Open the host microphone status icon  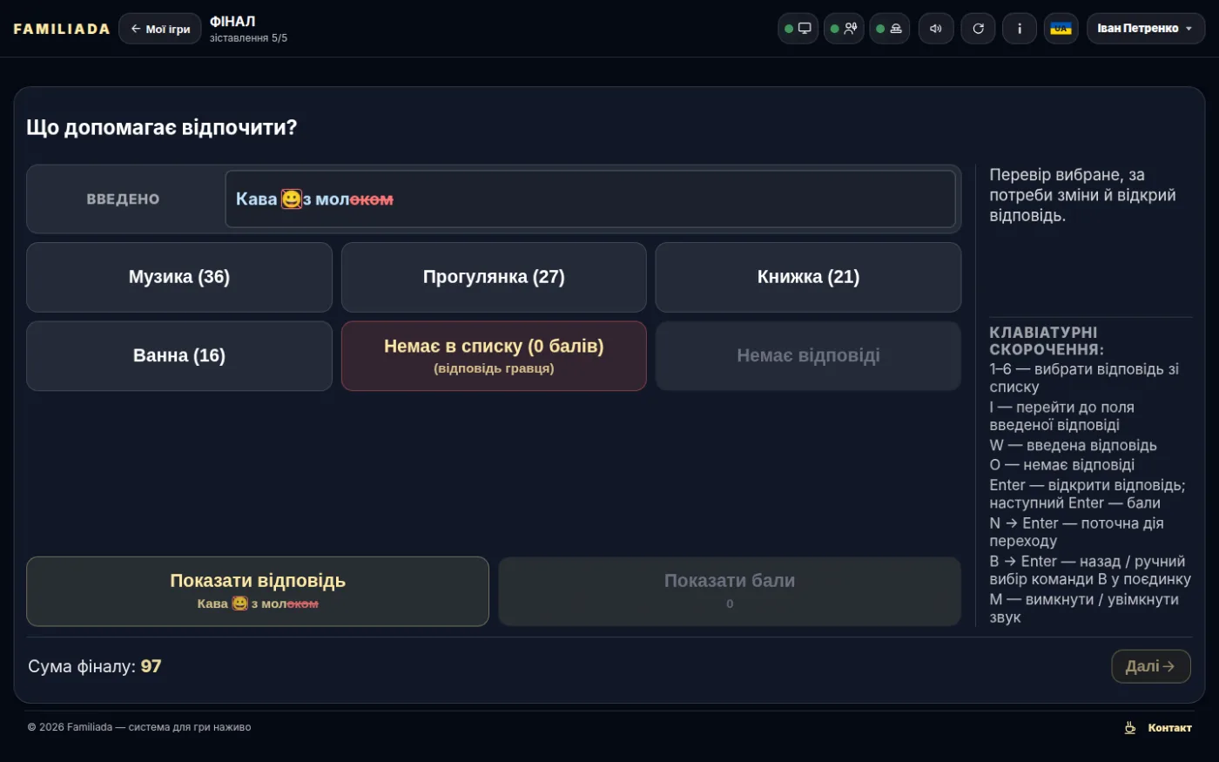(x=844, y=29)
